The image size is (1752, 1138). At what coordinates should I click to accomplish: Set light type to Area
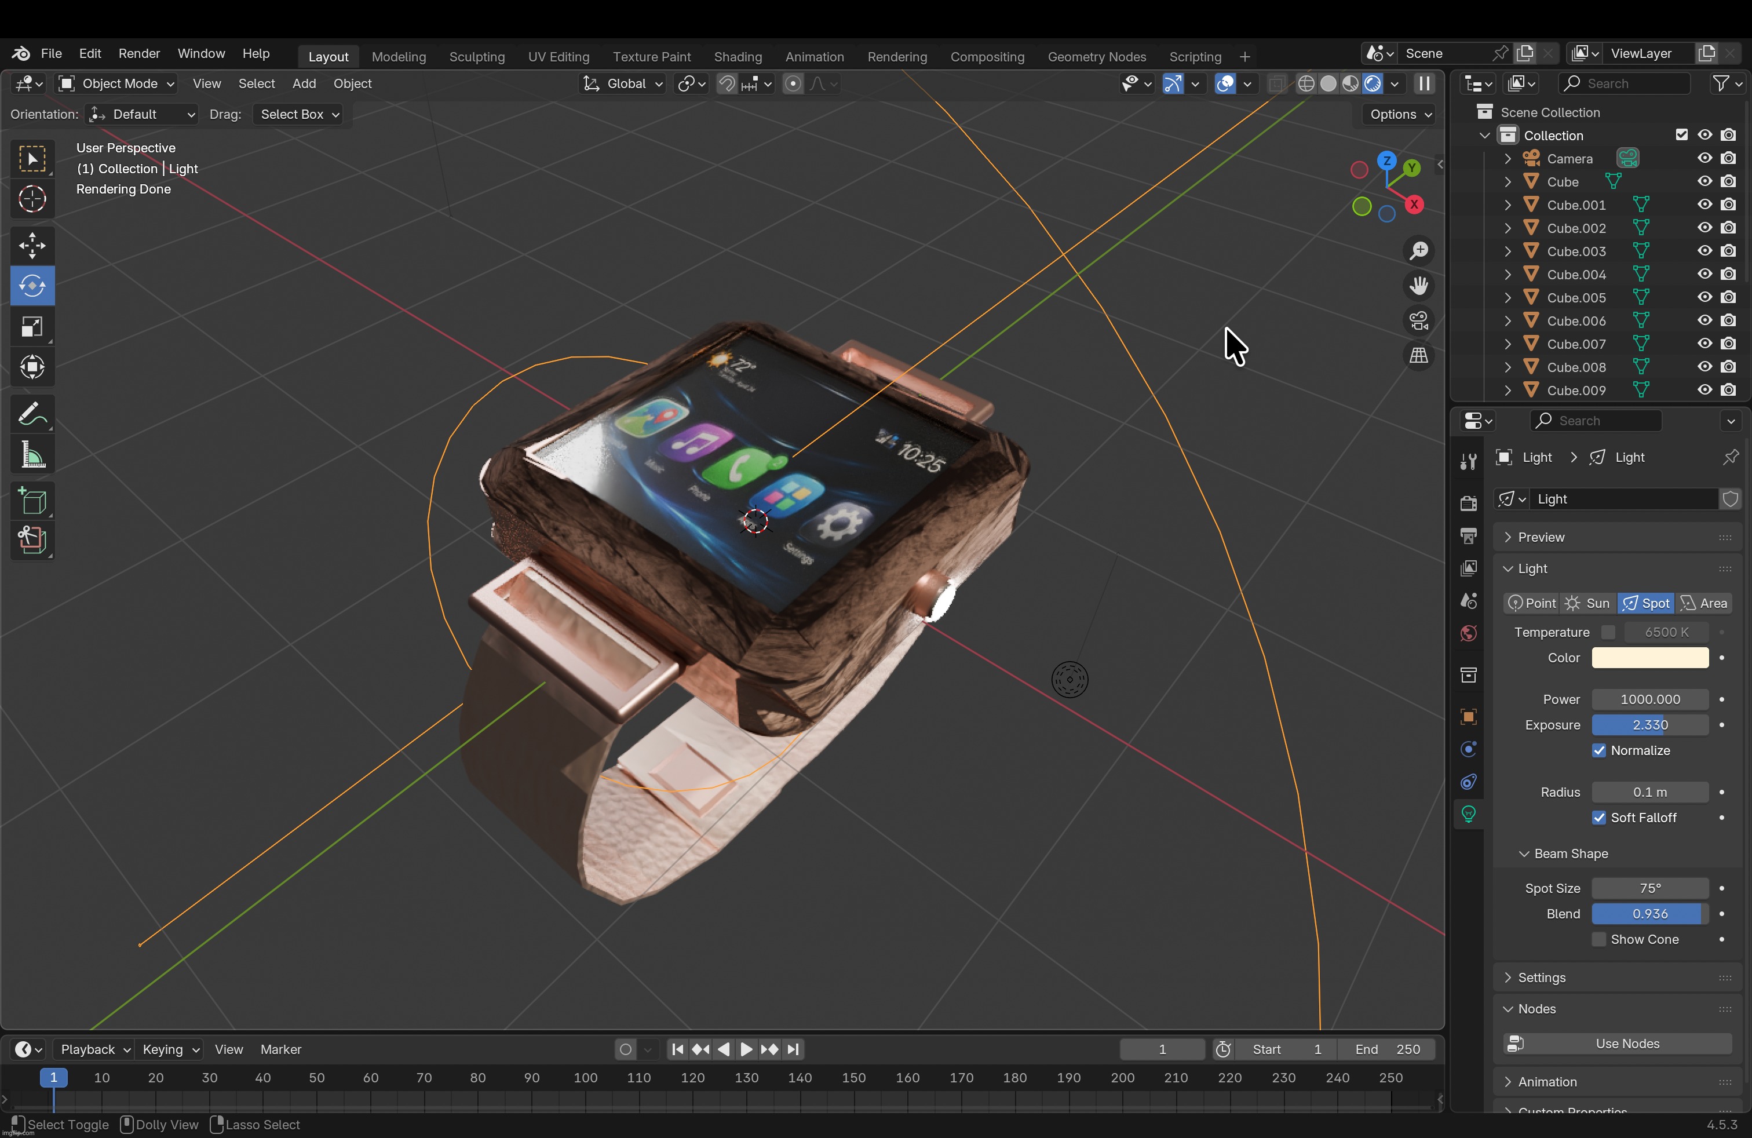(1704, 603)
